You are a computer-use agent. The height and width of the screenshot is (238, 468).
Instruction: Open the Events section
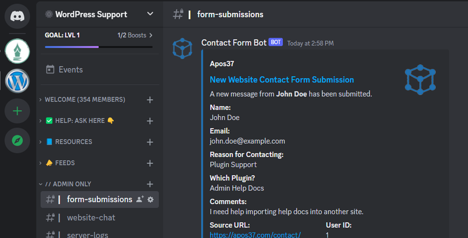[x=100, y=69]
